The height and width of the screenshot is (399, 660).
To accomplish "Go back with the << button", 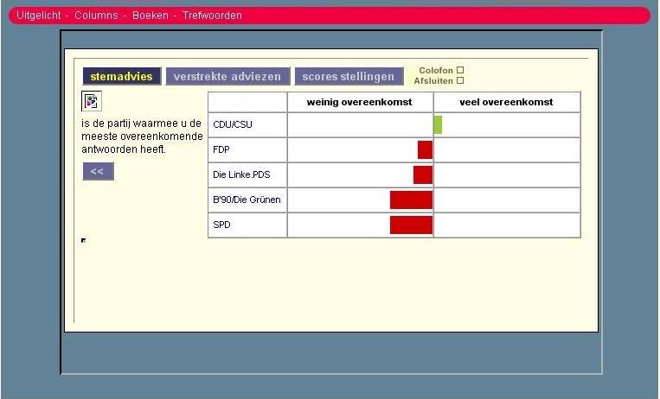I will tap(98, 172).
